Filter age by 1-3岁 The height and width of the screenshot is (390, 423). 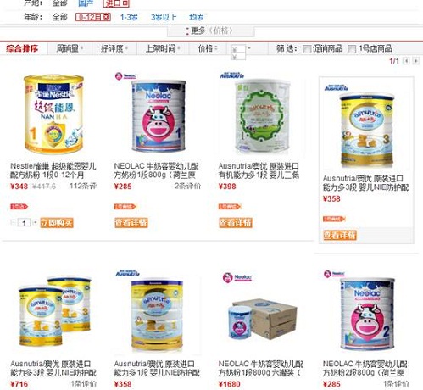pos(129,17)
